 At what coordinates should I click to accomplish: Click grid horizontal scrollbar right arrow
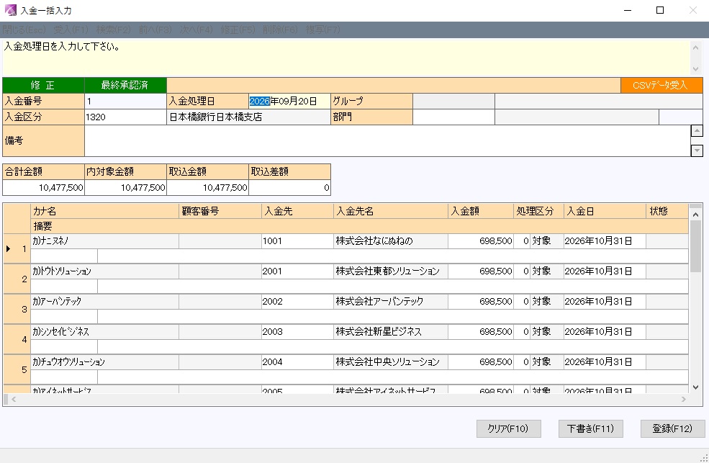[x=683, y=399]
